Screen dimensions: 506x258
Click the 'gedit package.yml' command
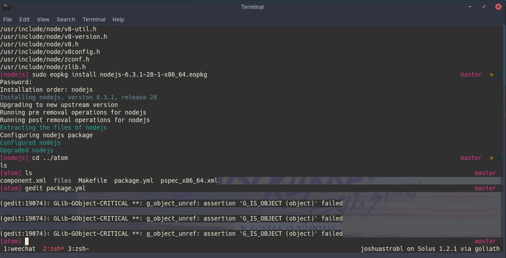(55, 188)
